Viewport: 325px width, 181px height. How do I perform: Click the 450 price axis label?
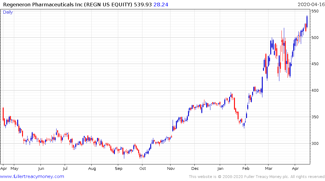point(315,64)
